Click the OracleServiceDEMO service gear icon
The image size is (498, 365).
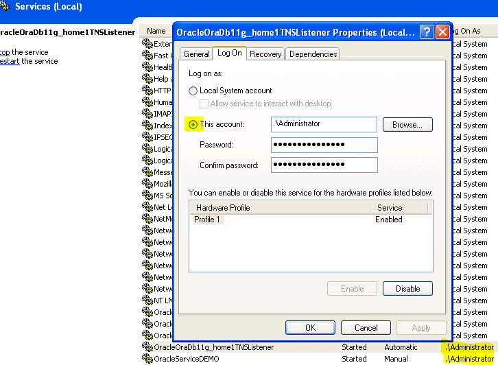point(147,359)
